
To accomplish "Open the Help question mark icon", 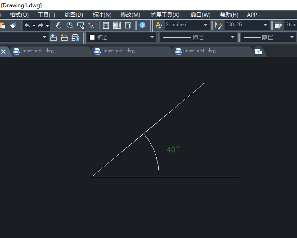I will click(142, 25).
